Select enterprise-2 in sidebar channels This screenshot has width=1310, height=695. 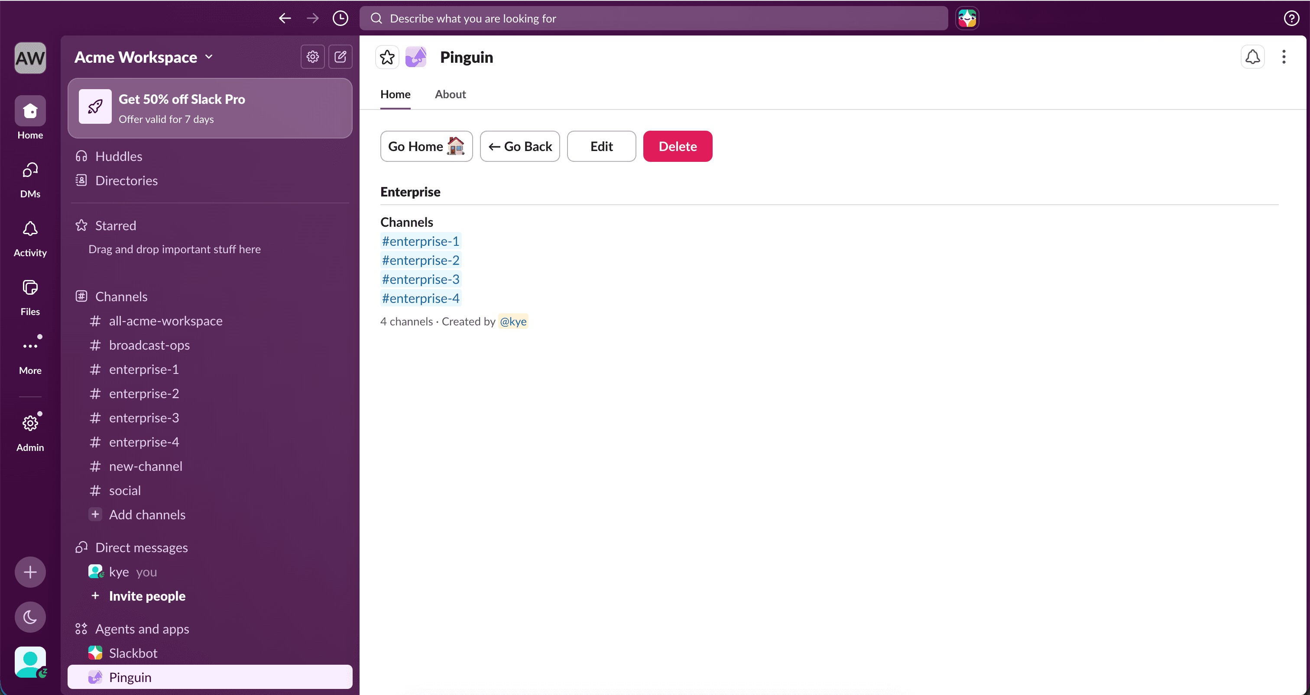click(x=210, y=394)
